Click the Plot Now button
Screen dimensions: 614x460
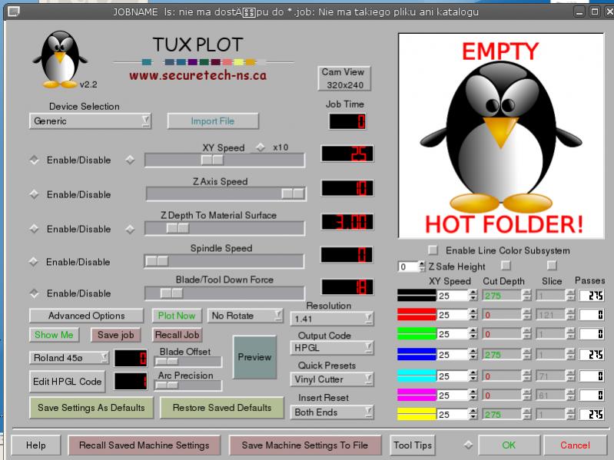177,316
